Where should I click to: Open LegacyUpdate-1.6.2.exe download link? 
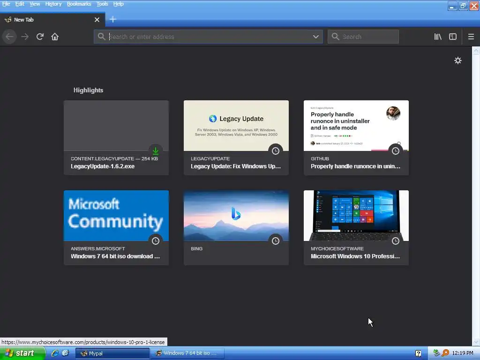(x=103, y=166)
